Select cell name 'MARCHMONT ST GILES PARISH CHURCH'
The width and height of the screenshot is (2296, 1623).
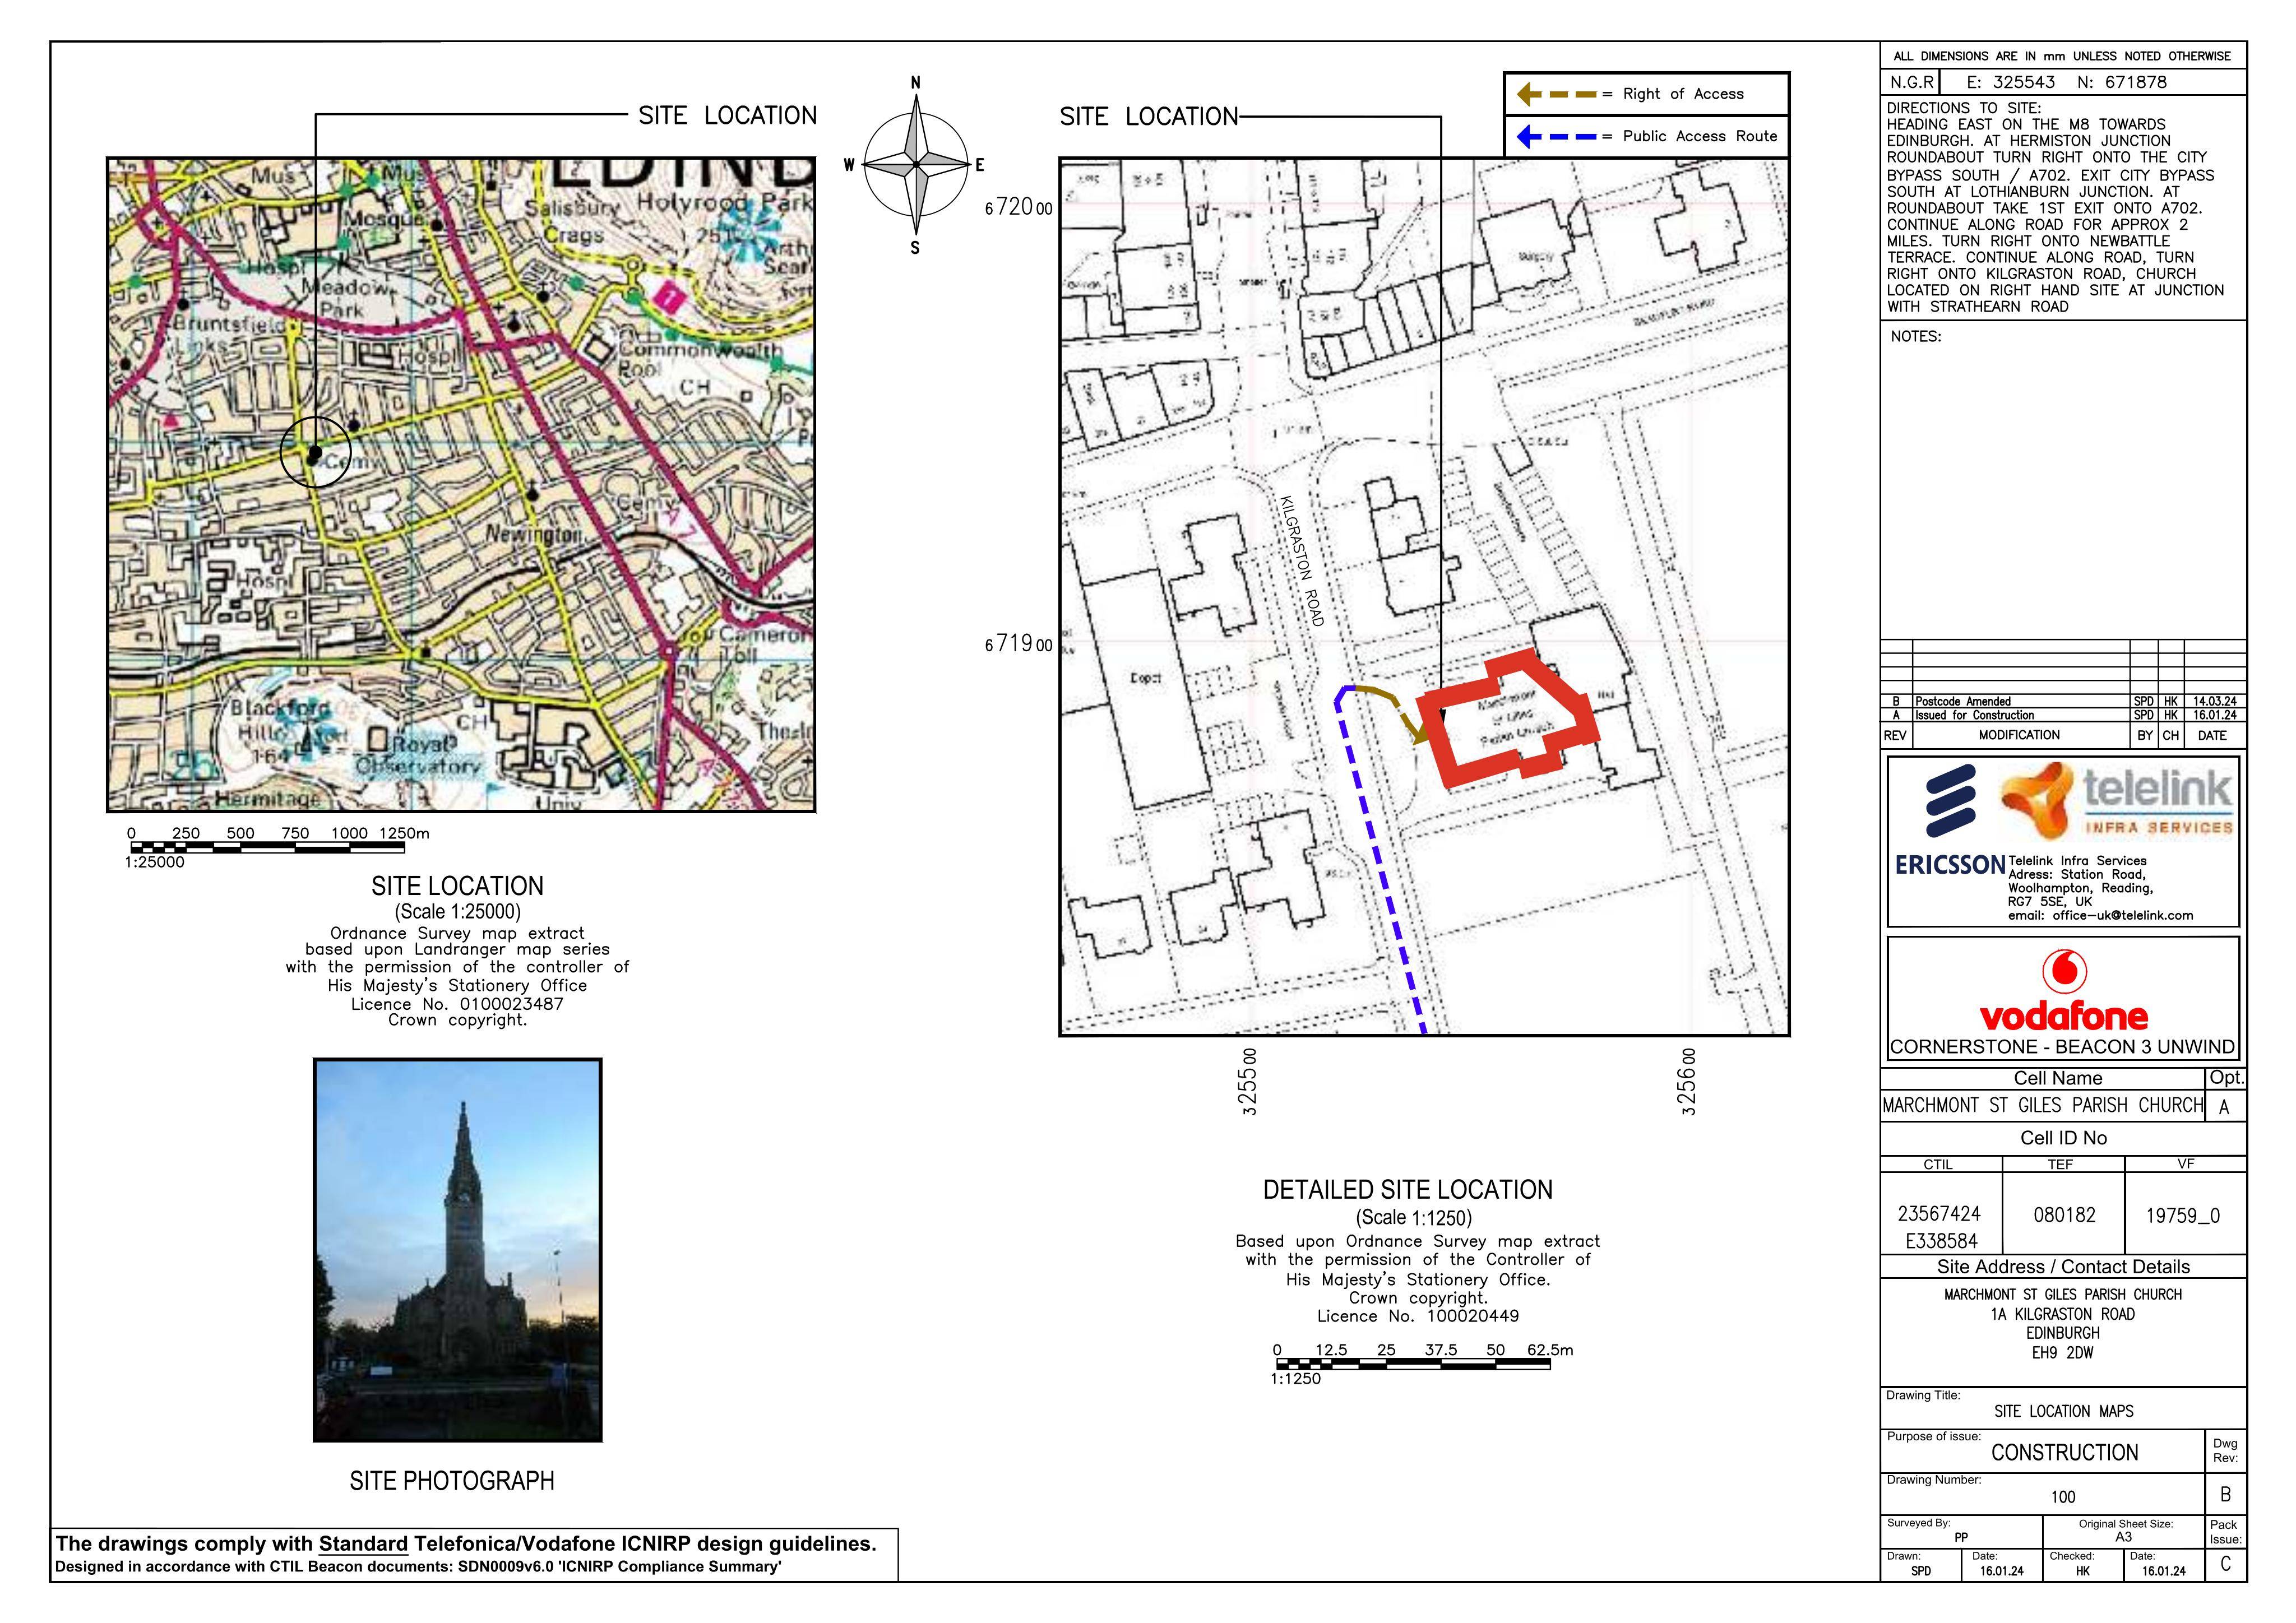[2042, 1105]
